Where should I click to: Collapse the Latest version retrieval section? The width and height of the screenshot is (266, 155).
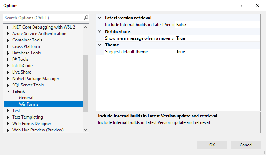click(100, 18)
